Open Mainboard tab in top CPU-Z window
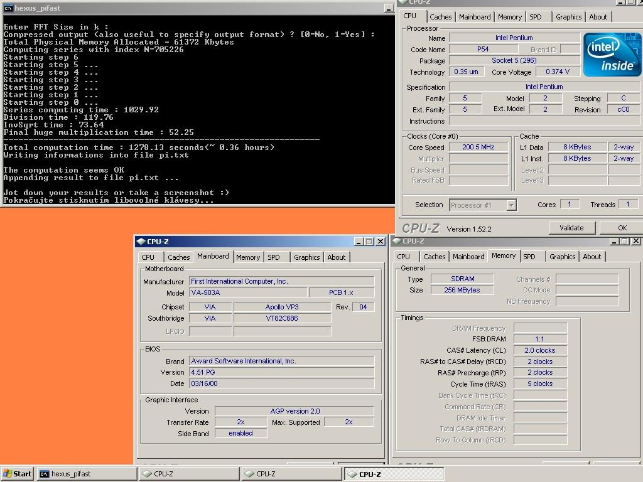Viewport: 643px width, 482px height. click(475, 17)
